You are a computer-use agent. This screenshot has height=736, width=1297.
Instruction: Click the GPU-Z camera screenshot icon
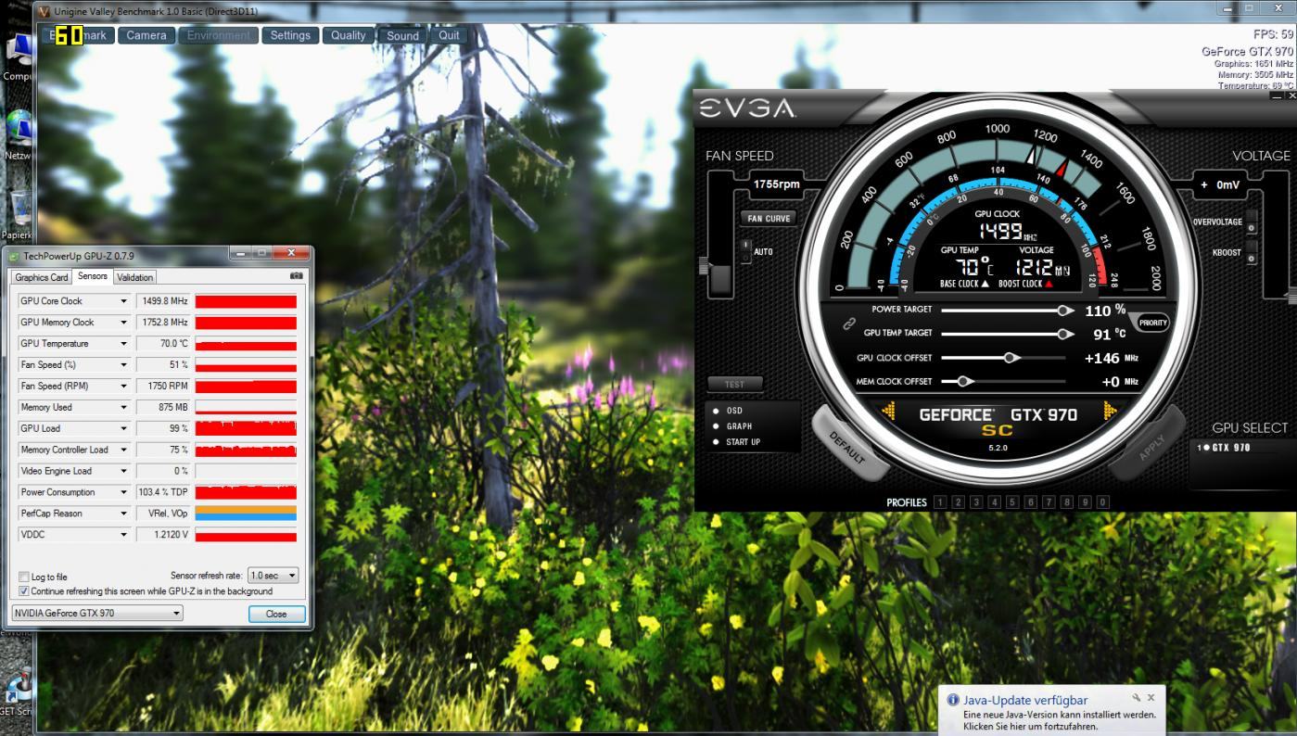pos(297,276)
